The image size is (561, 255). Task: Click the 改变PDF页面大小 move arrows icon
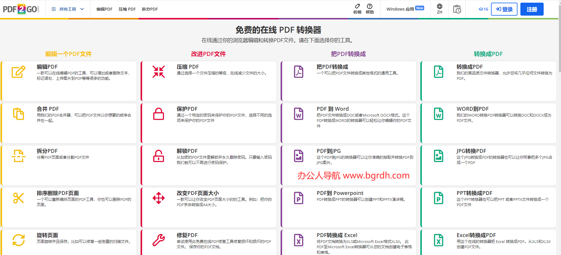click(x=159, y=198)
